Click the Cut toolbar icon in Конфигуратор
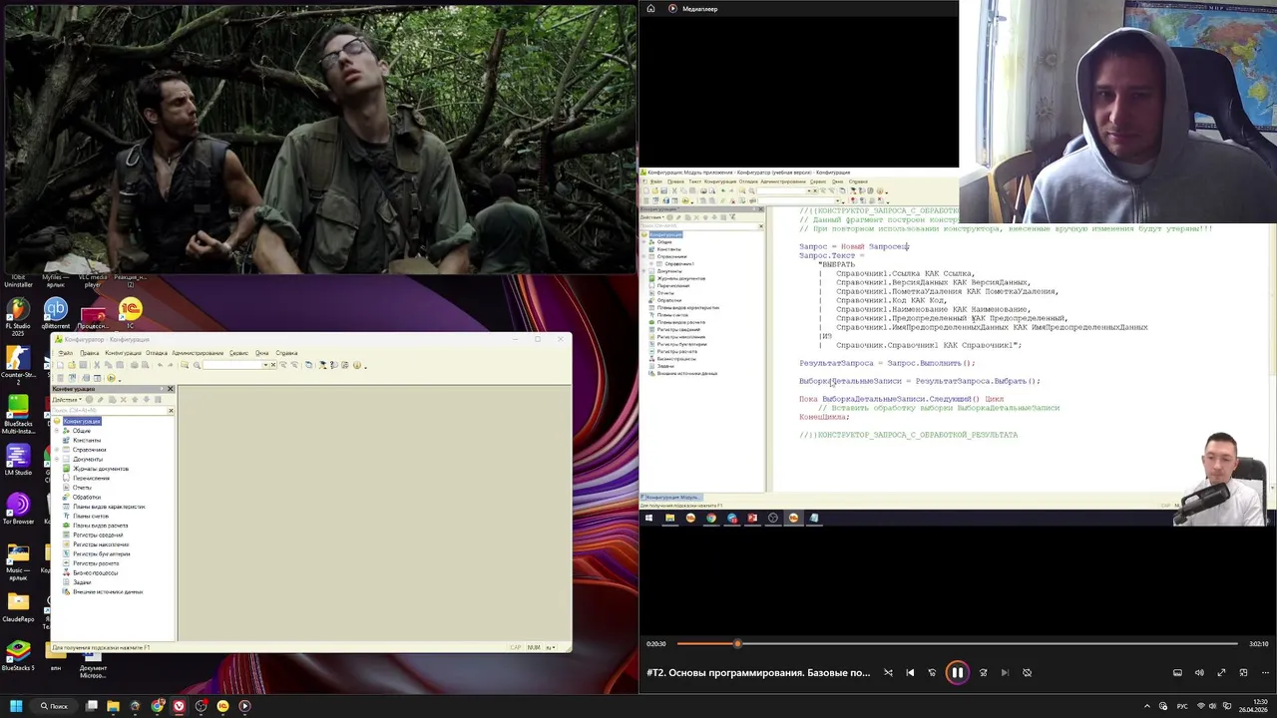 coord(97,365)
